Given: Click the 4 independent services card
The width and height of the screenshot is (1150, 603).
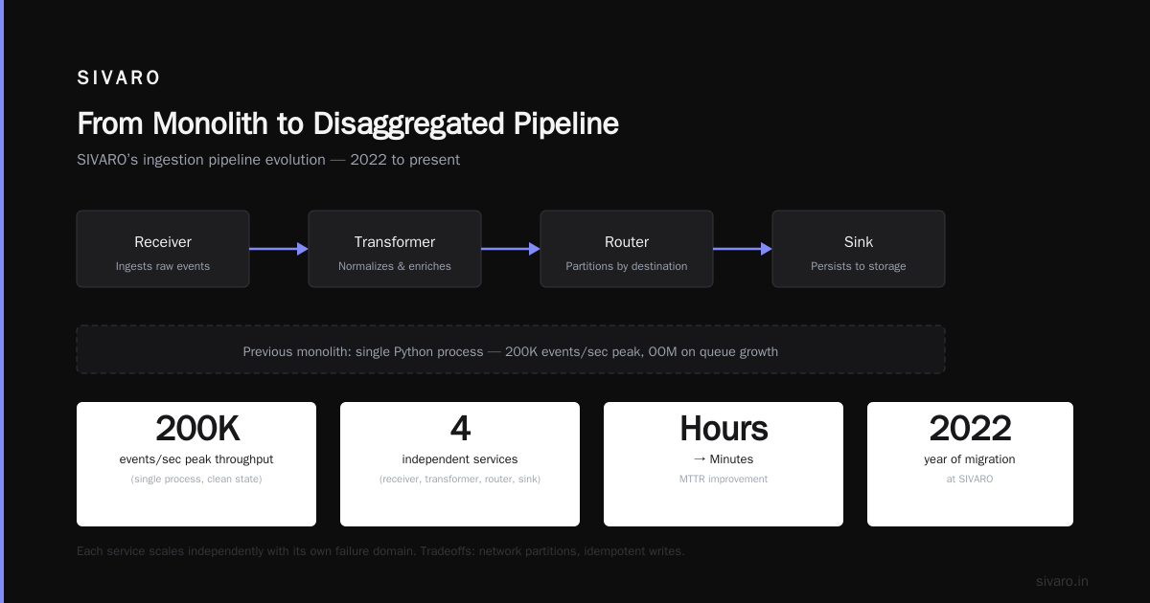Looking at the screenshot, I should (460, 464).
